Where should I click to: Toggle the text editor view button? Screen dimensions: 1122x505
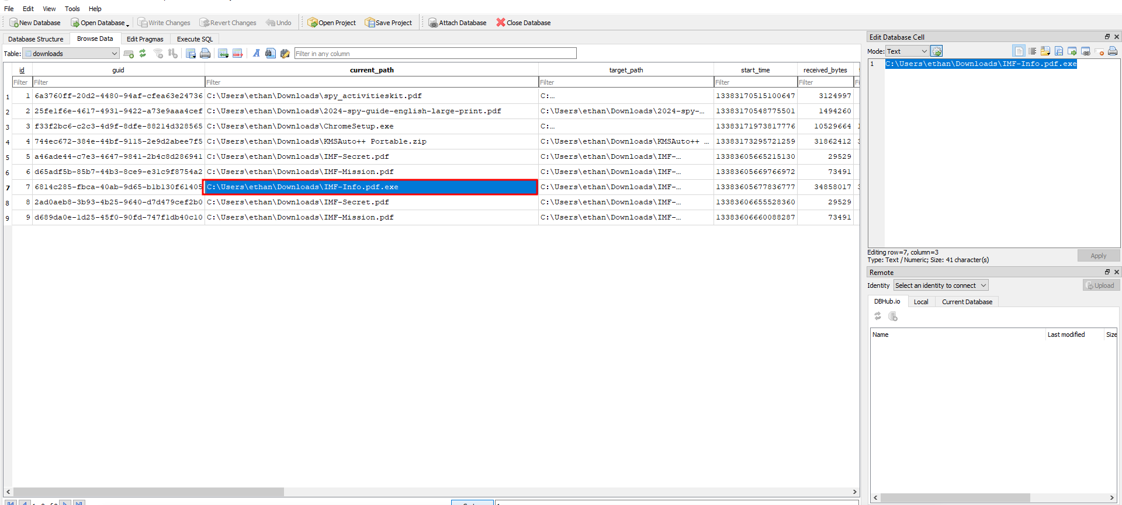pyautogui.click(x=1019, y=51)
